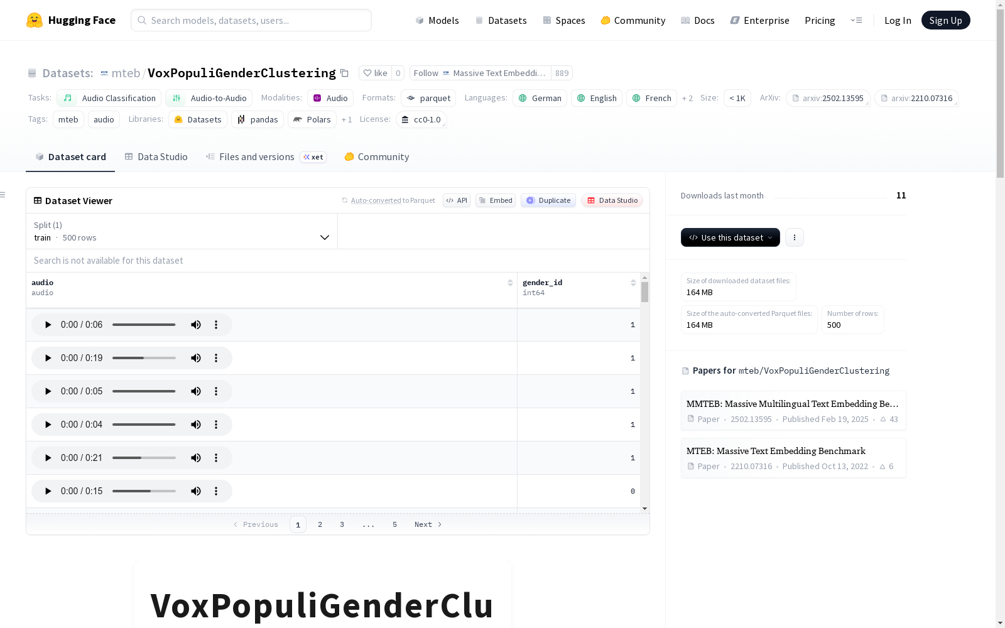Open Datasets in the top navigation
This screenshot has height=628, width=1005.
tap(501, 20)
